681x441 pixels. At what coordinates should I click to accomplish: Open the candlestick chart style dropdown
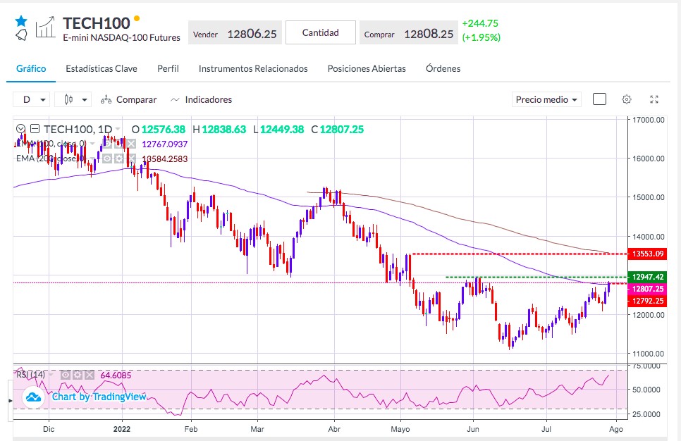click(73, 99)
